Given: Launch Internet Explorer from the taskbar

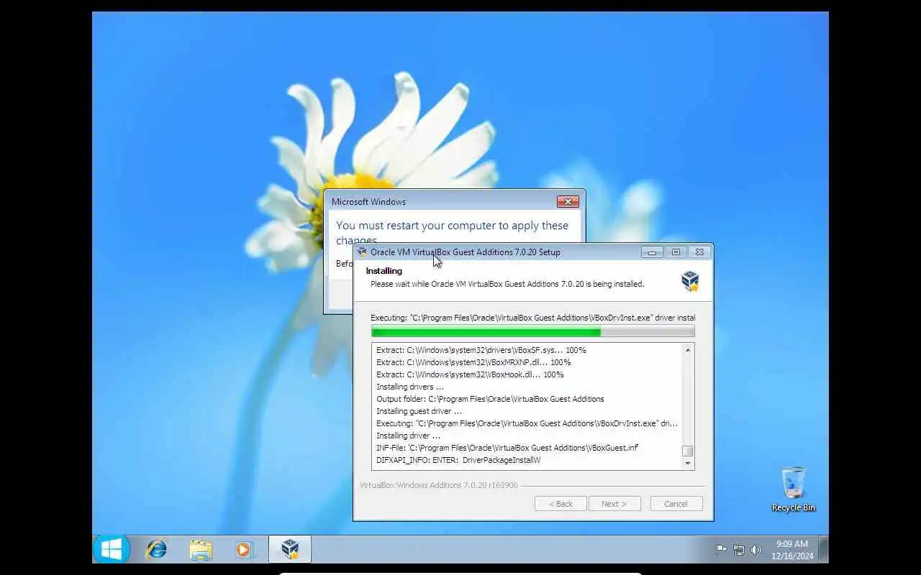Looking at the screenshot, I should click(x=156, y=550).
